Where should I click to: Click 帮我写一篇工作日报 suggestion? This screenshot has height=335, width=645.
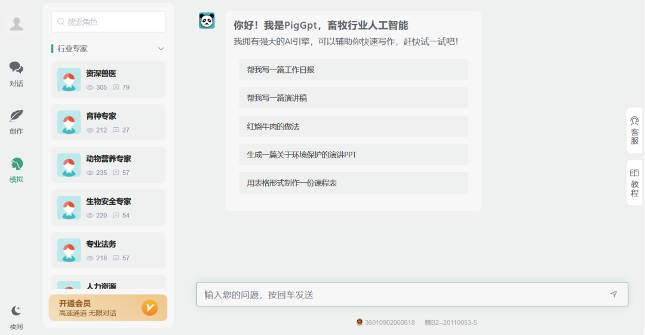[x=353, y=70]
